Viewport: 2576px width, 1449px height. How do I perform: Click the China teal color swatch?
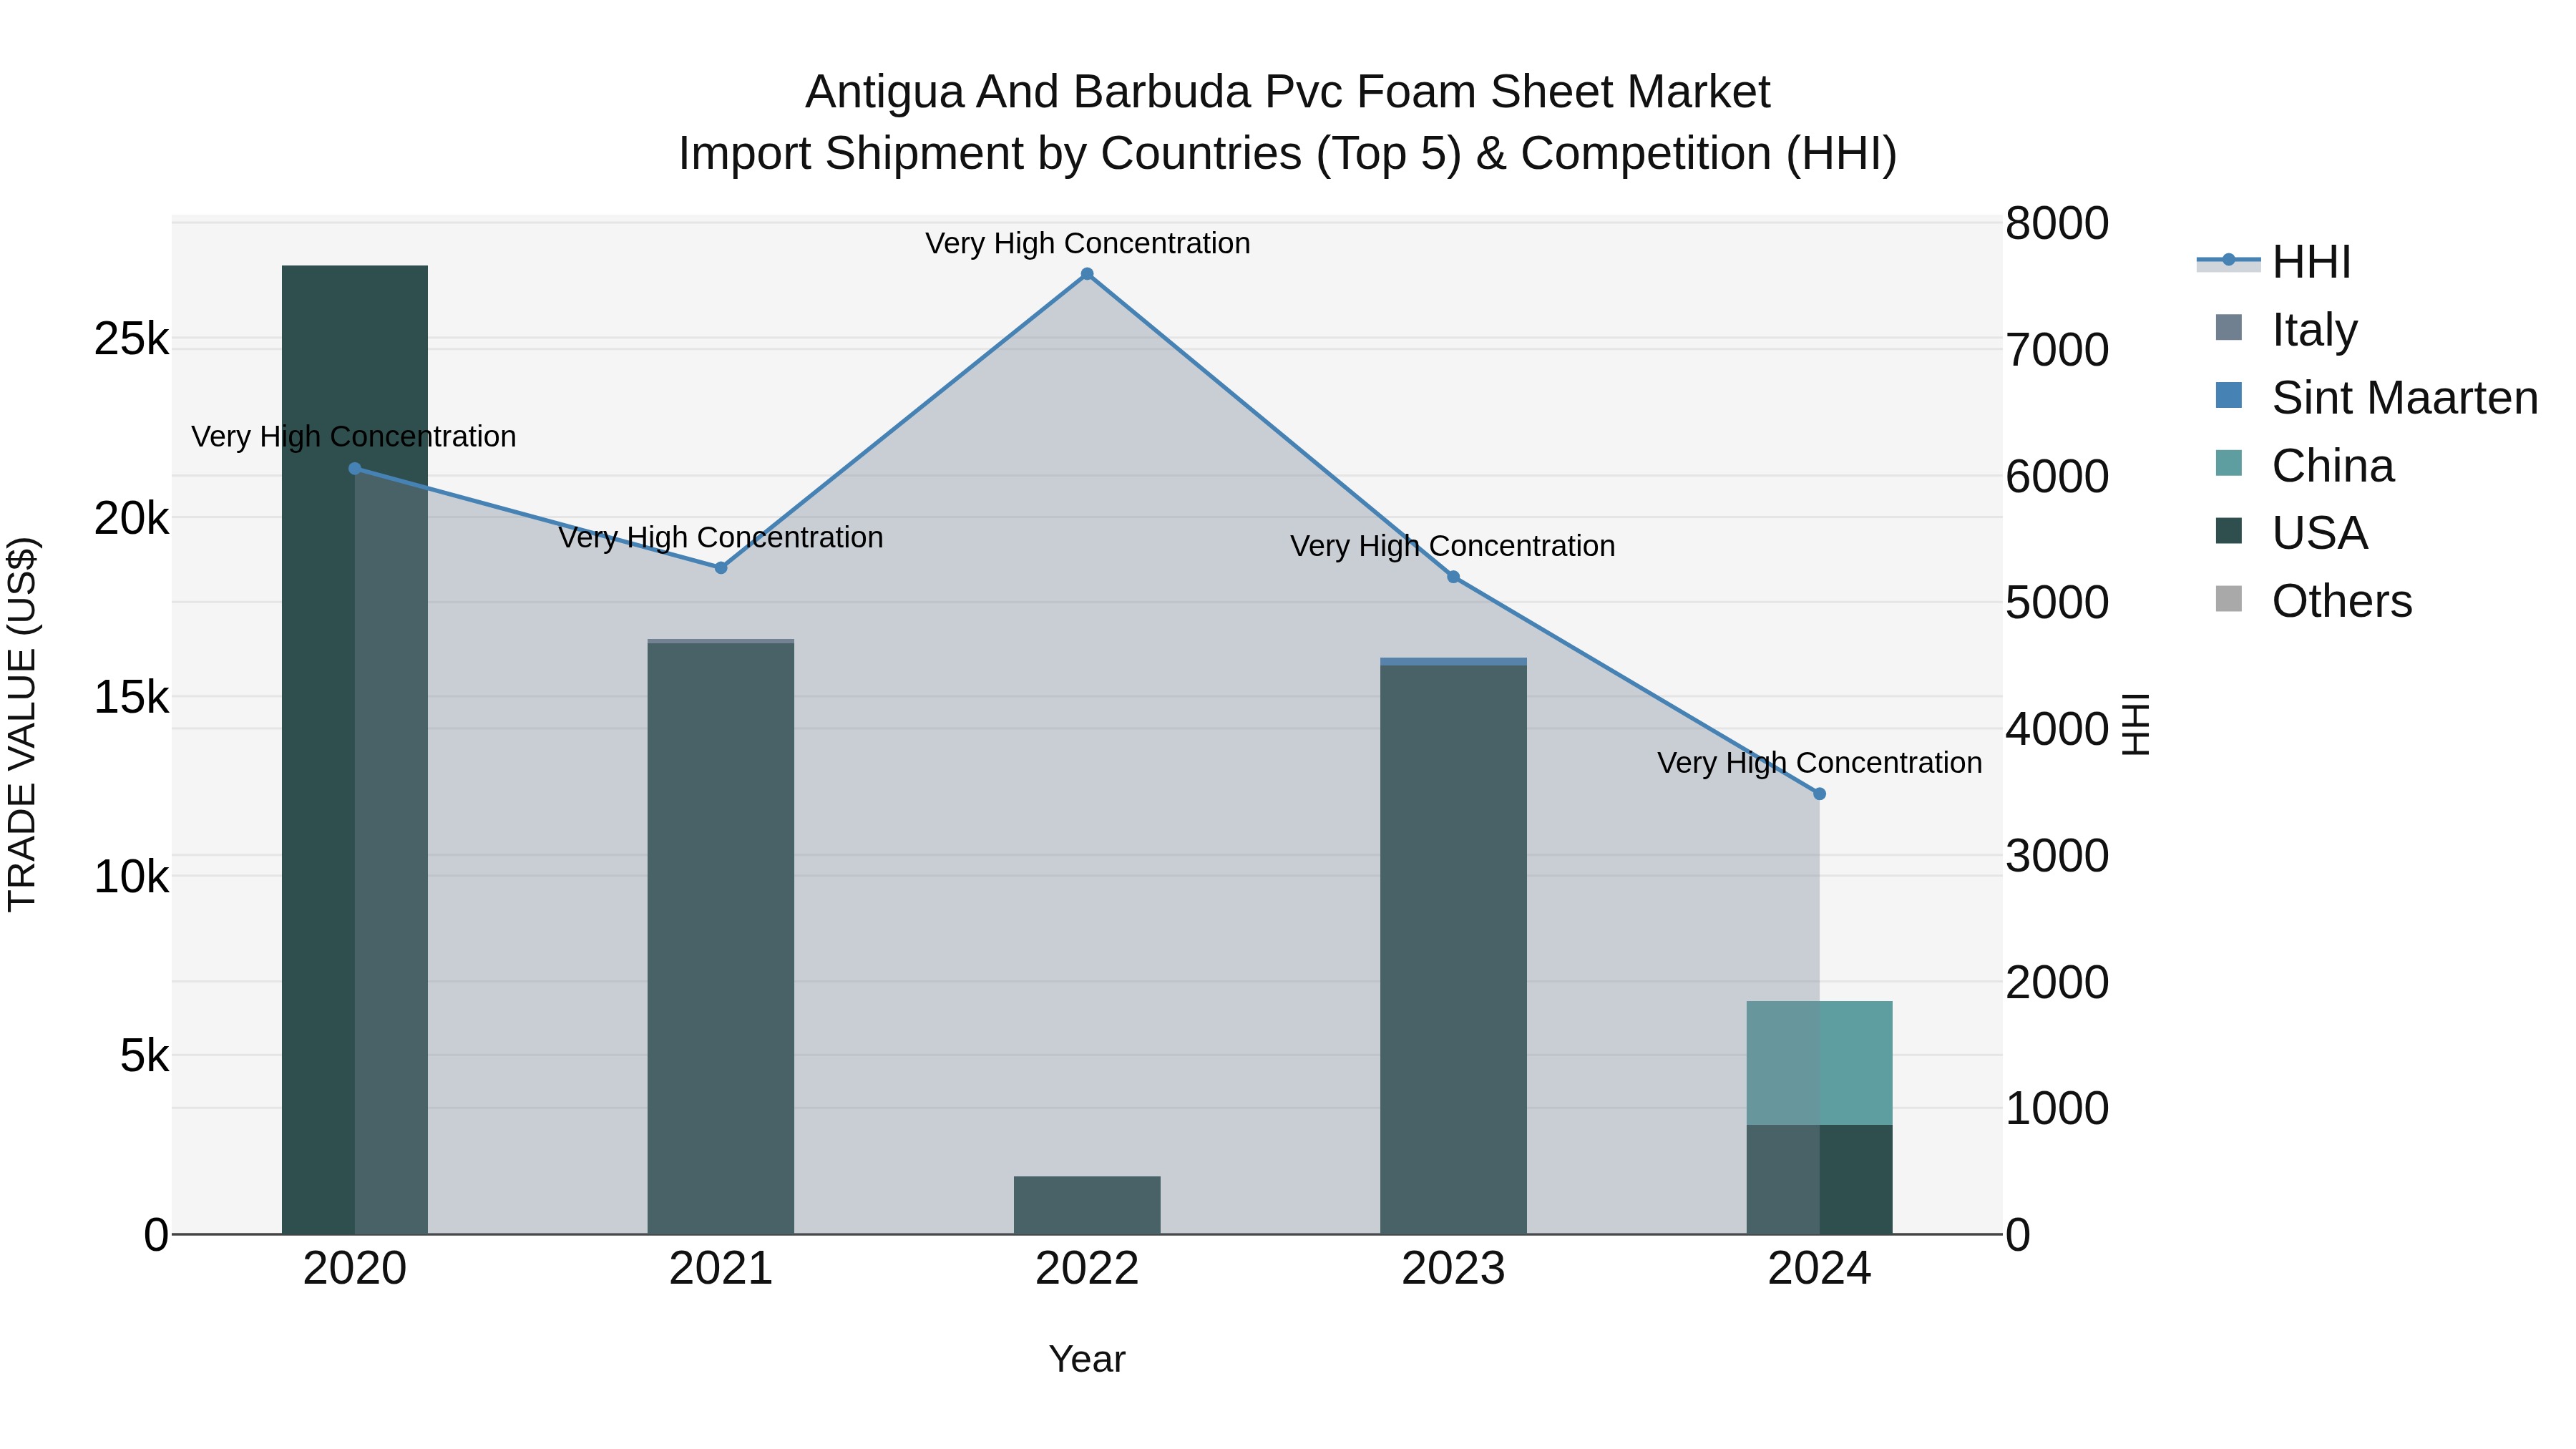pos(2229,463)
